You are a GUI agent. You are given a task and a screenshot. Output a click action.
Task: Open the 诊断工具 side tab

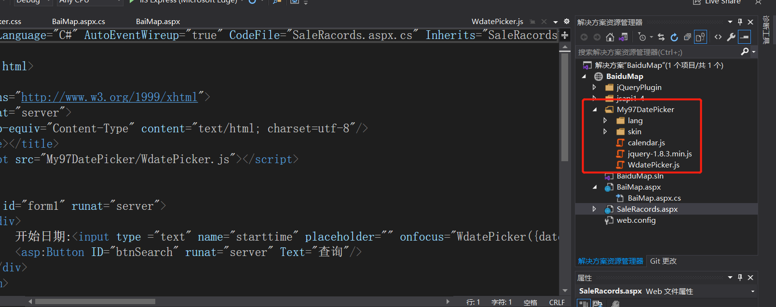(766, 29)
